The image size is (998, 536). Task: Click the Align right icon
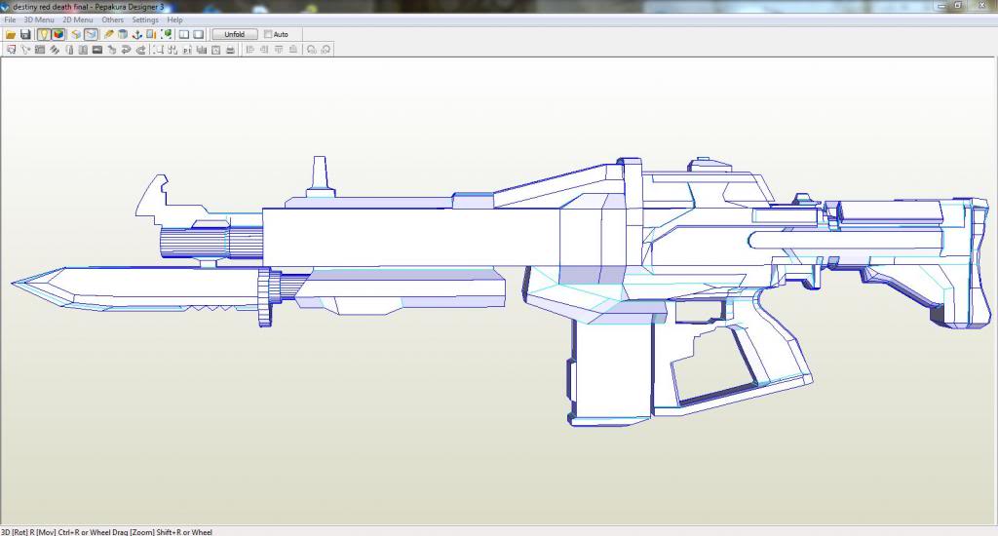(264, 50)
